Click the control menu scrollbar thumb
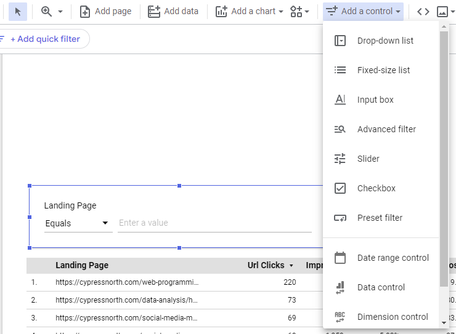Viewport: 456px width, 334px height. pyautogui.click(x=444, y=159)
